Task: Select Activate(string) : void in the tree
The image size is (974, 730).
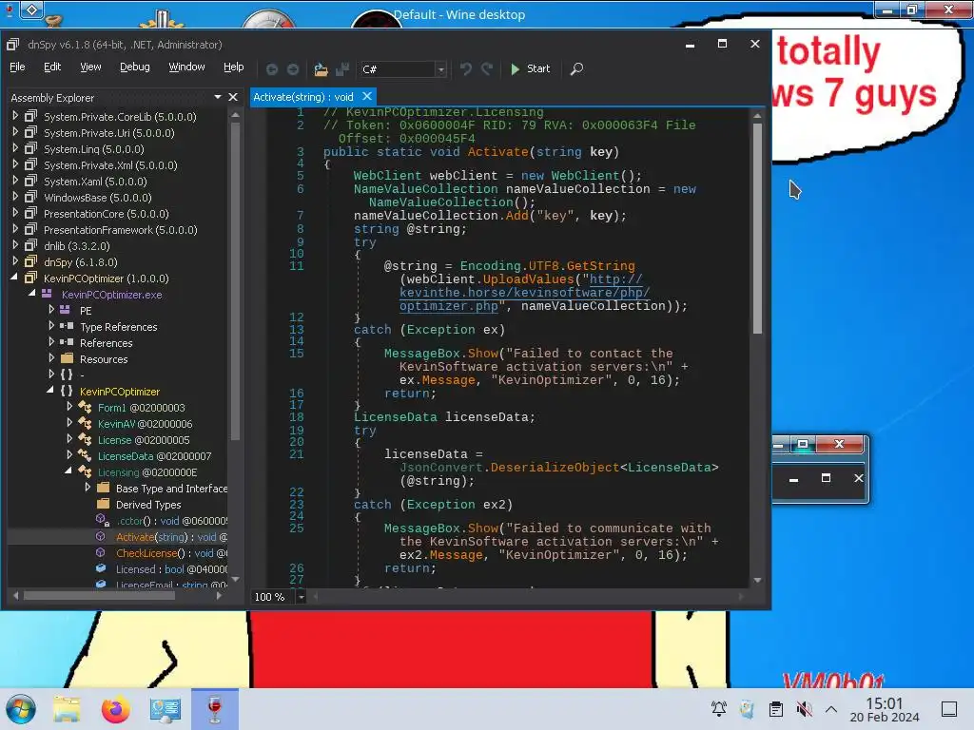Action: click(171, 537)
